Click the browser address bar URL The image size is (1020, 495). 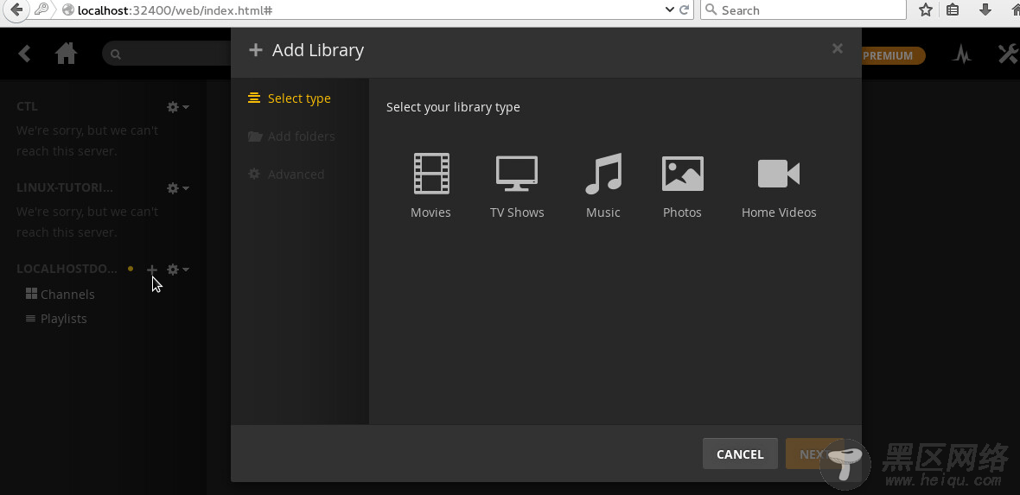click(175, 10)
